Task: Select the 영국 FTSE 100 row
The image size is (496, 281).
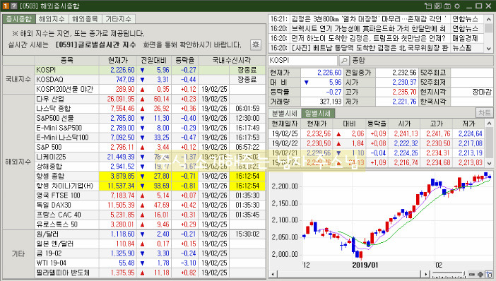Action: point(150,196)
